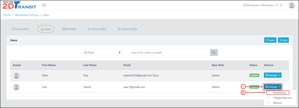299x108 pixels.
Task: Click the Email column header
Action: [x=127, y=65]
